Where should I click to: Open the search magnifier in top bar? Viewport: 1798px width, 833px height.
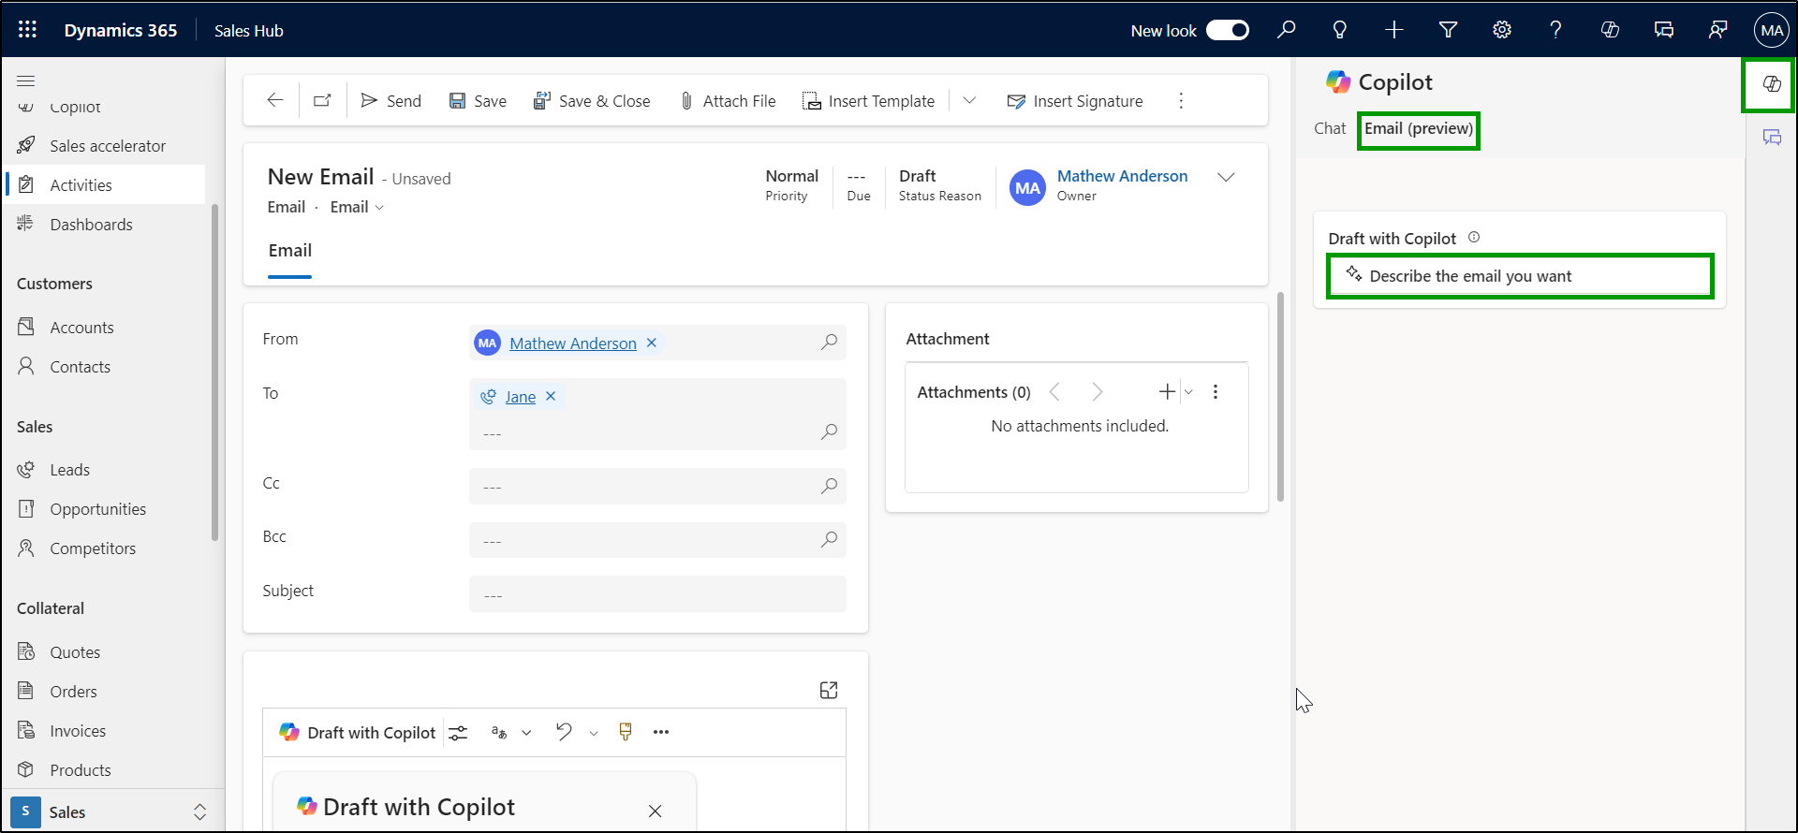click(1287, 30)
